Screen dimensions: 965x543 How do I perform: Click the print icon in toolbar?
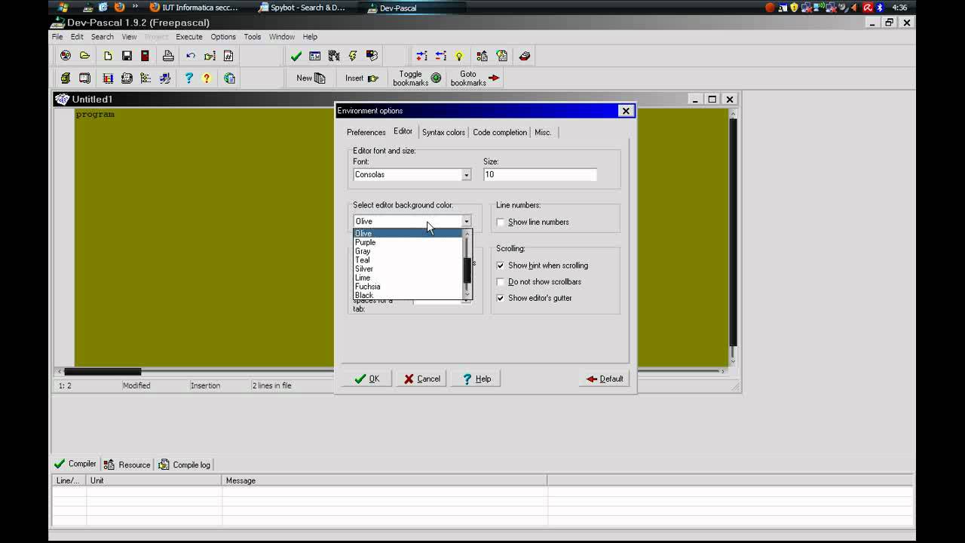[168, 56]
